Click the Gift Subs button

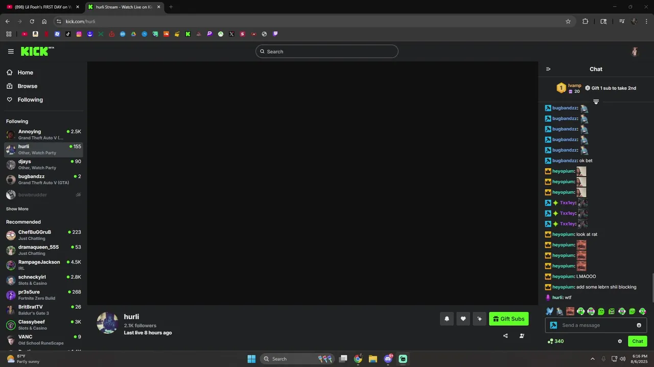click(x=509, y=319)
